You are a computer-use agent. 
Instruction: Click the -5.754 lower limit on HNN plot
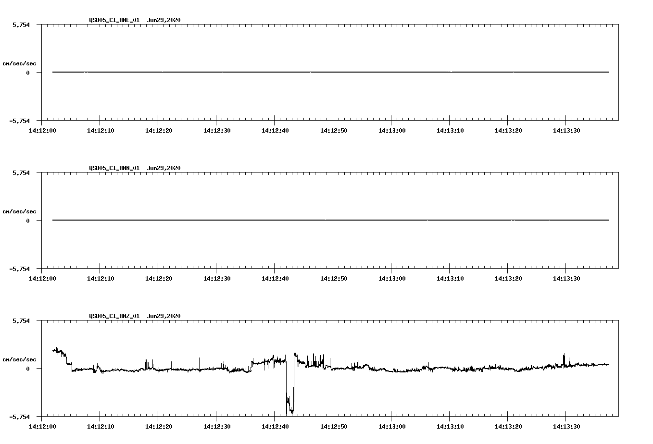19,269
